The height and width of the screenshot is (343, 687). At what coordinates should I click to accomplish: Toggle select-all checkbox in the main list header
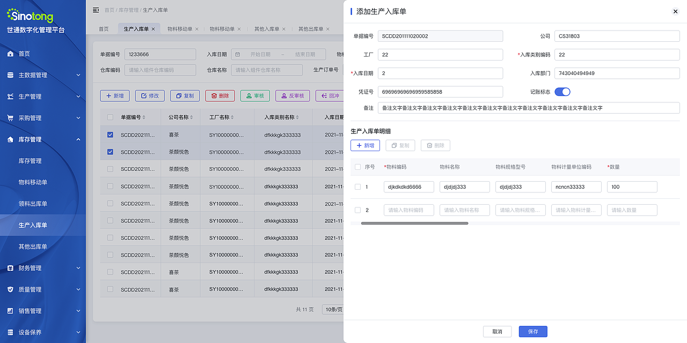[x=110, y=117]
